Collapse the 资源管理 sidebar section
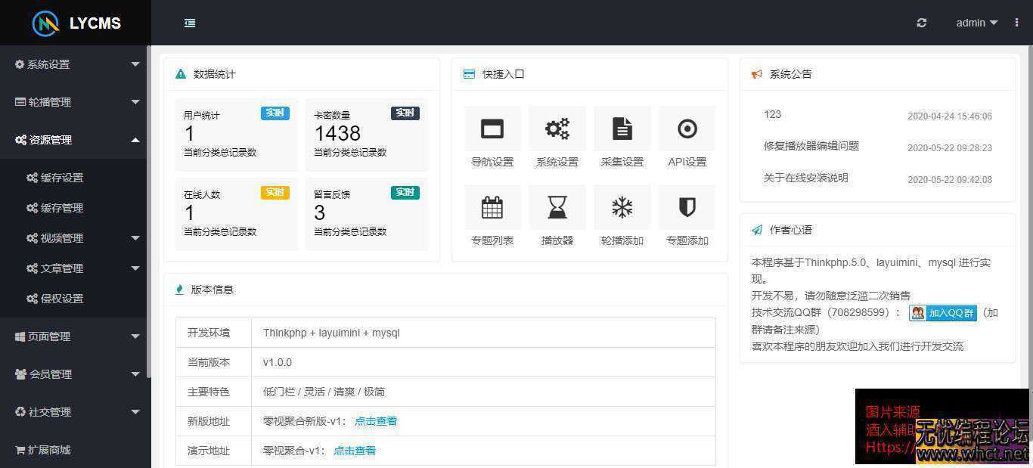Viewport: 1033px width, 468px height. [x=73, y=139]
